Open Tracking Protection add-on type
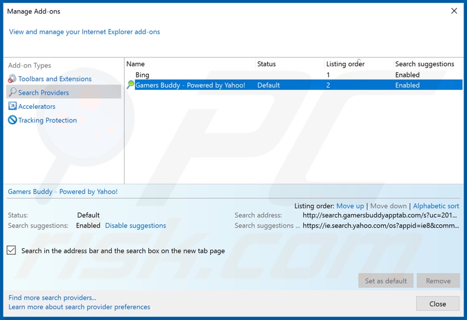Image resolution: width=467 pixels, height=320 pixels. [47, 120]
